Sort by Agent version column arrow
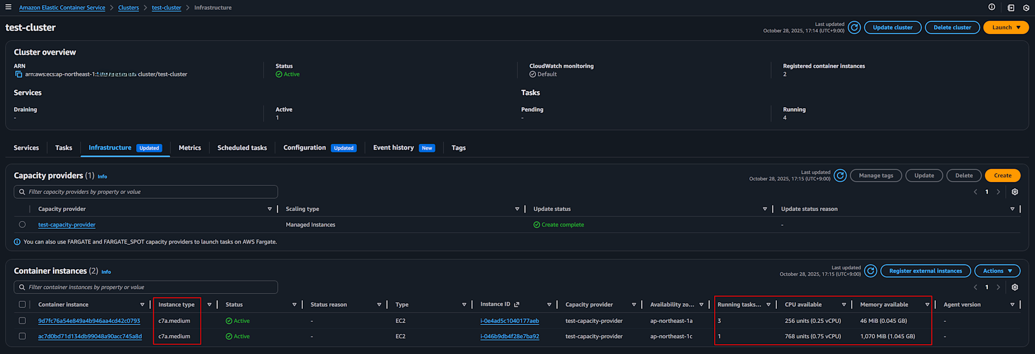This screenshot has width=1035, height=354. click(x=1012, y=305)
